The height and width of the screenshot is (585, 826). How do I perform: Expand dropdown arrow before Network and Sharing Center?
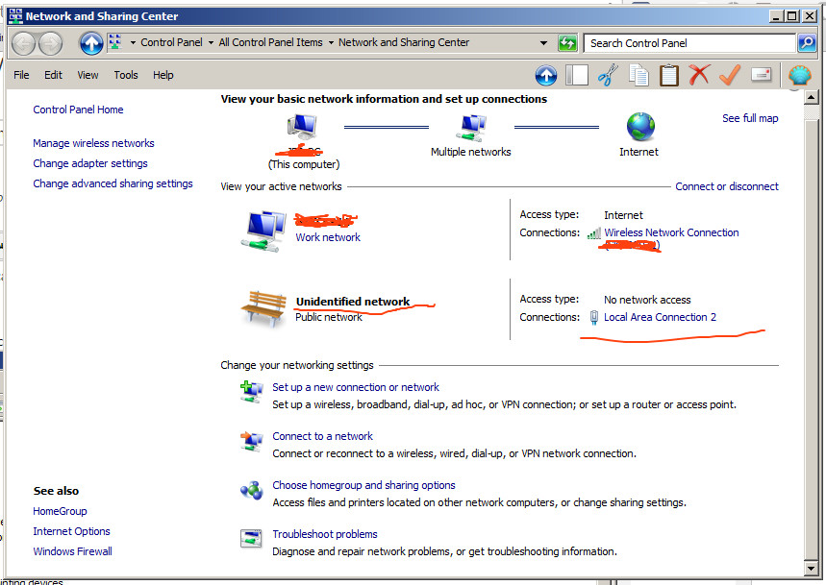pos(331,42)
